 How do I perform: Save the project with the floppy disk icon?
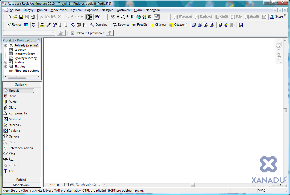[x=21, y=17]
